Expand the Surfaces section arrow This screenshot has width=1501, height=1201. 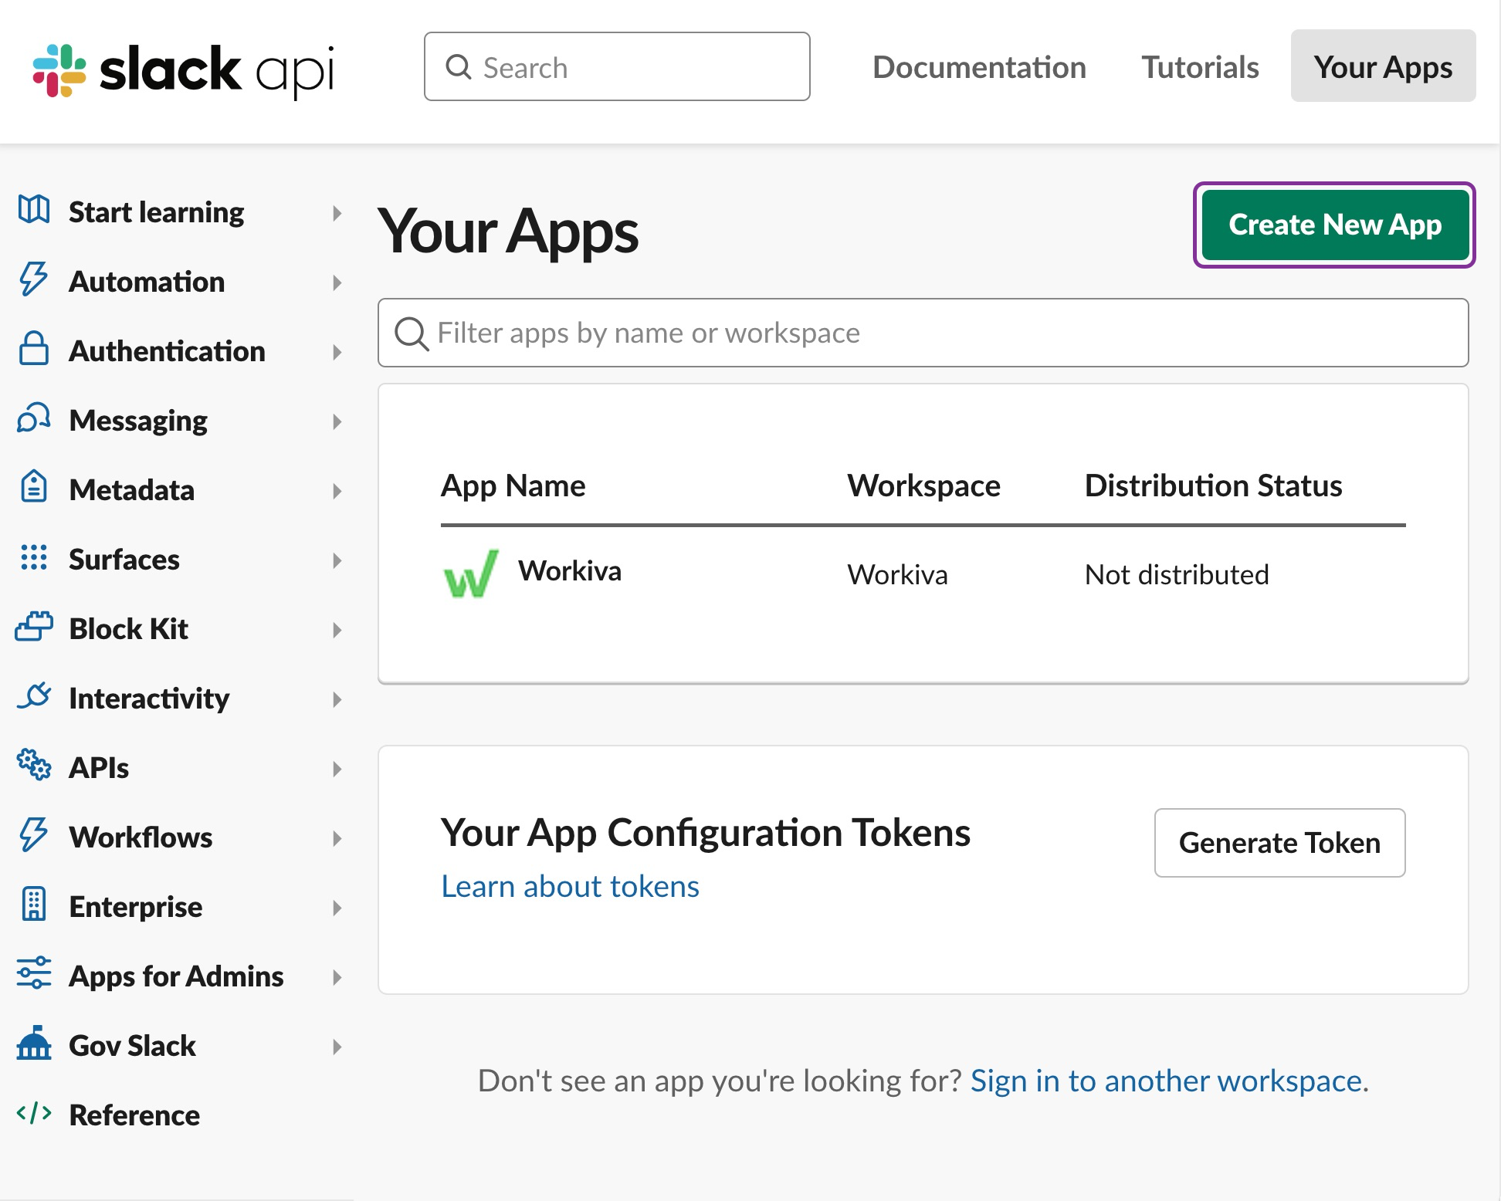pos(337,560)
